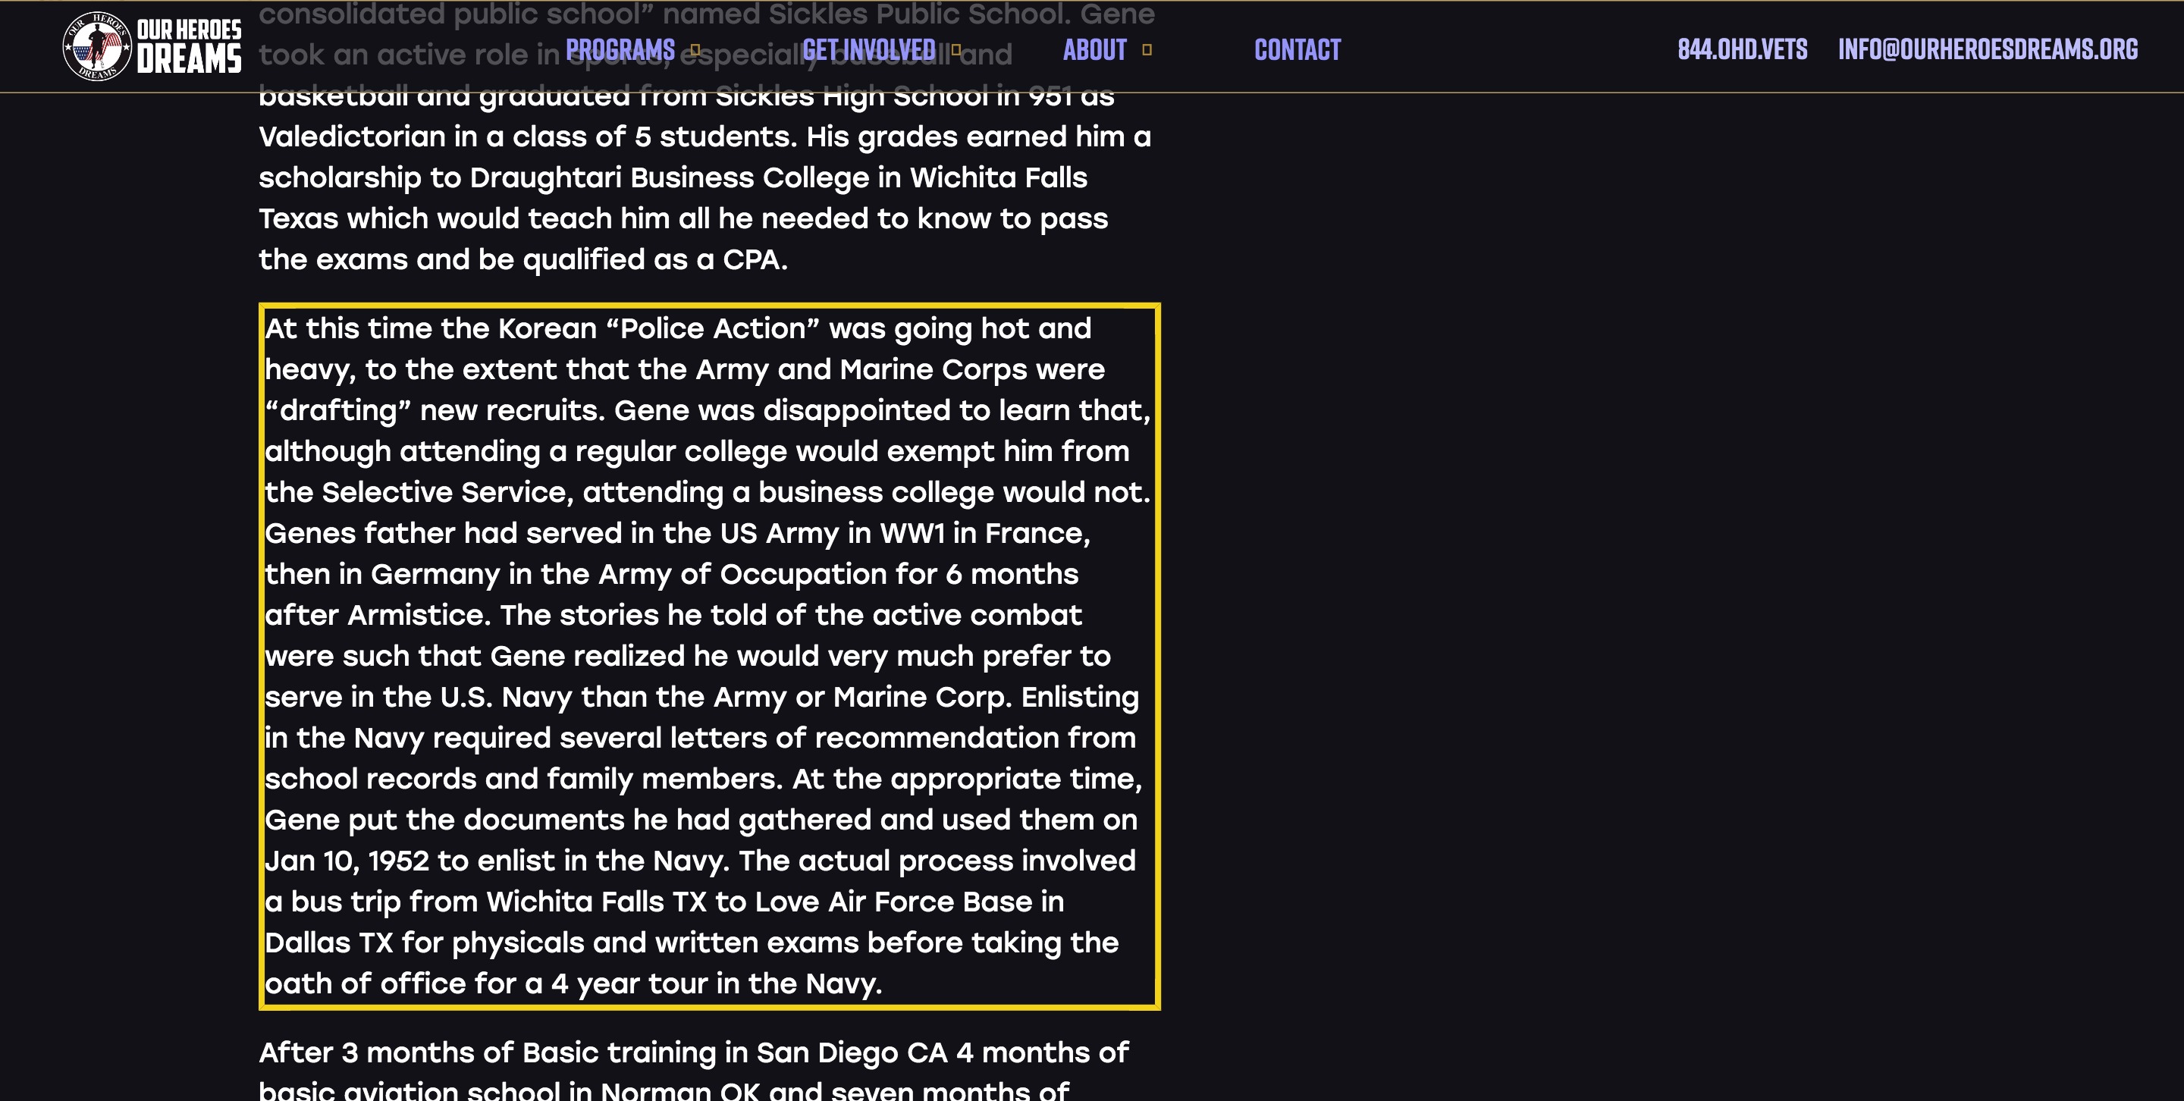Open the Programs menu

coord(620,50)
